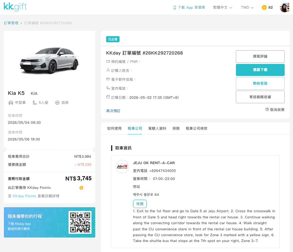
Task: Click the envelope icon beside 電子郵件信箱
Action: click(x=108, y=79)
